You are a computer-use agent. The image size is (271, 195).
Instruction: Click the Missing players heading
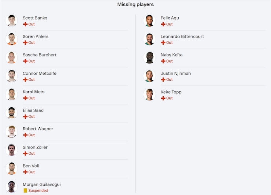pos(135,5)
